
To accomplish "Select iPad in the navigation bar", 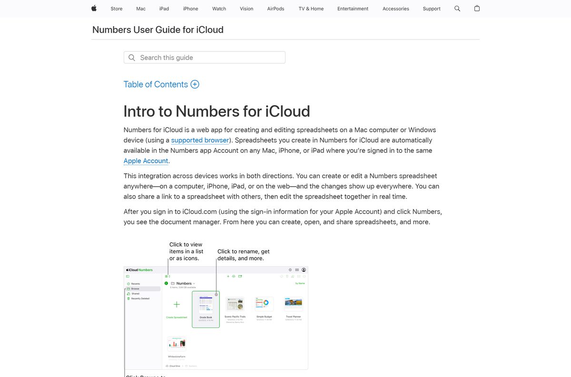I will tap(164, 9).
